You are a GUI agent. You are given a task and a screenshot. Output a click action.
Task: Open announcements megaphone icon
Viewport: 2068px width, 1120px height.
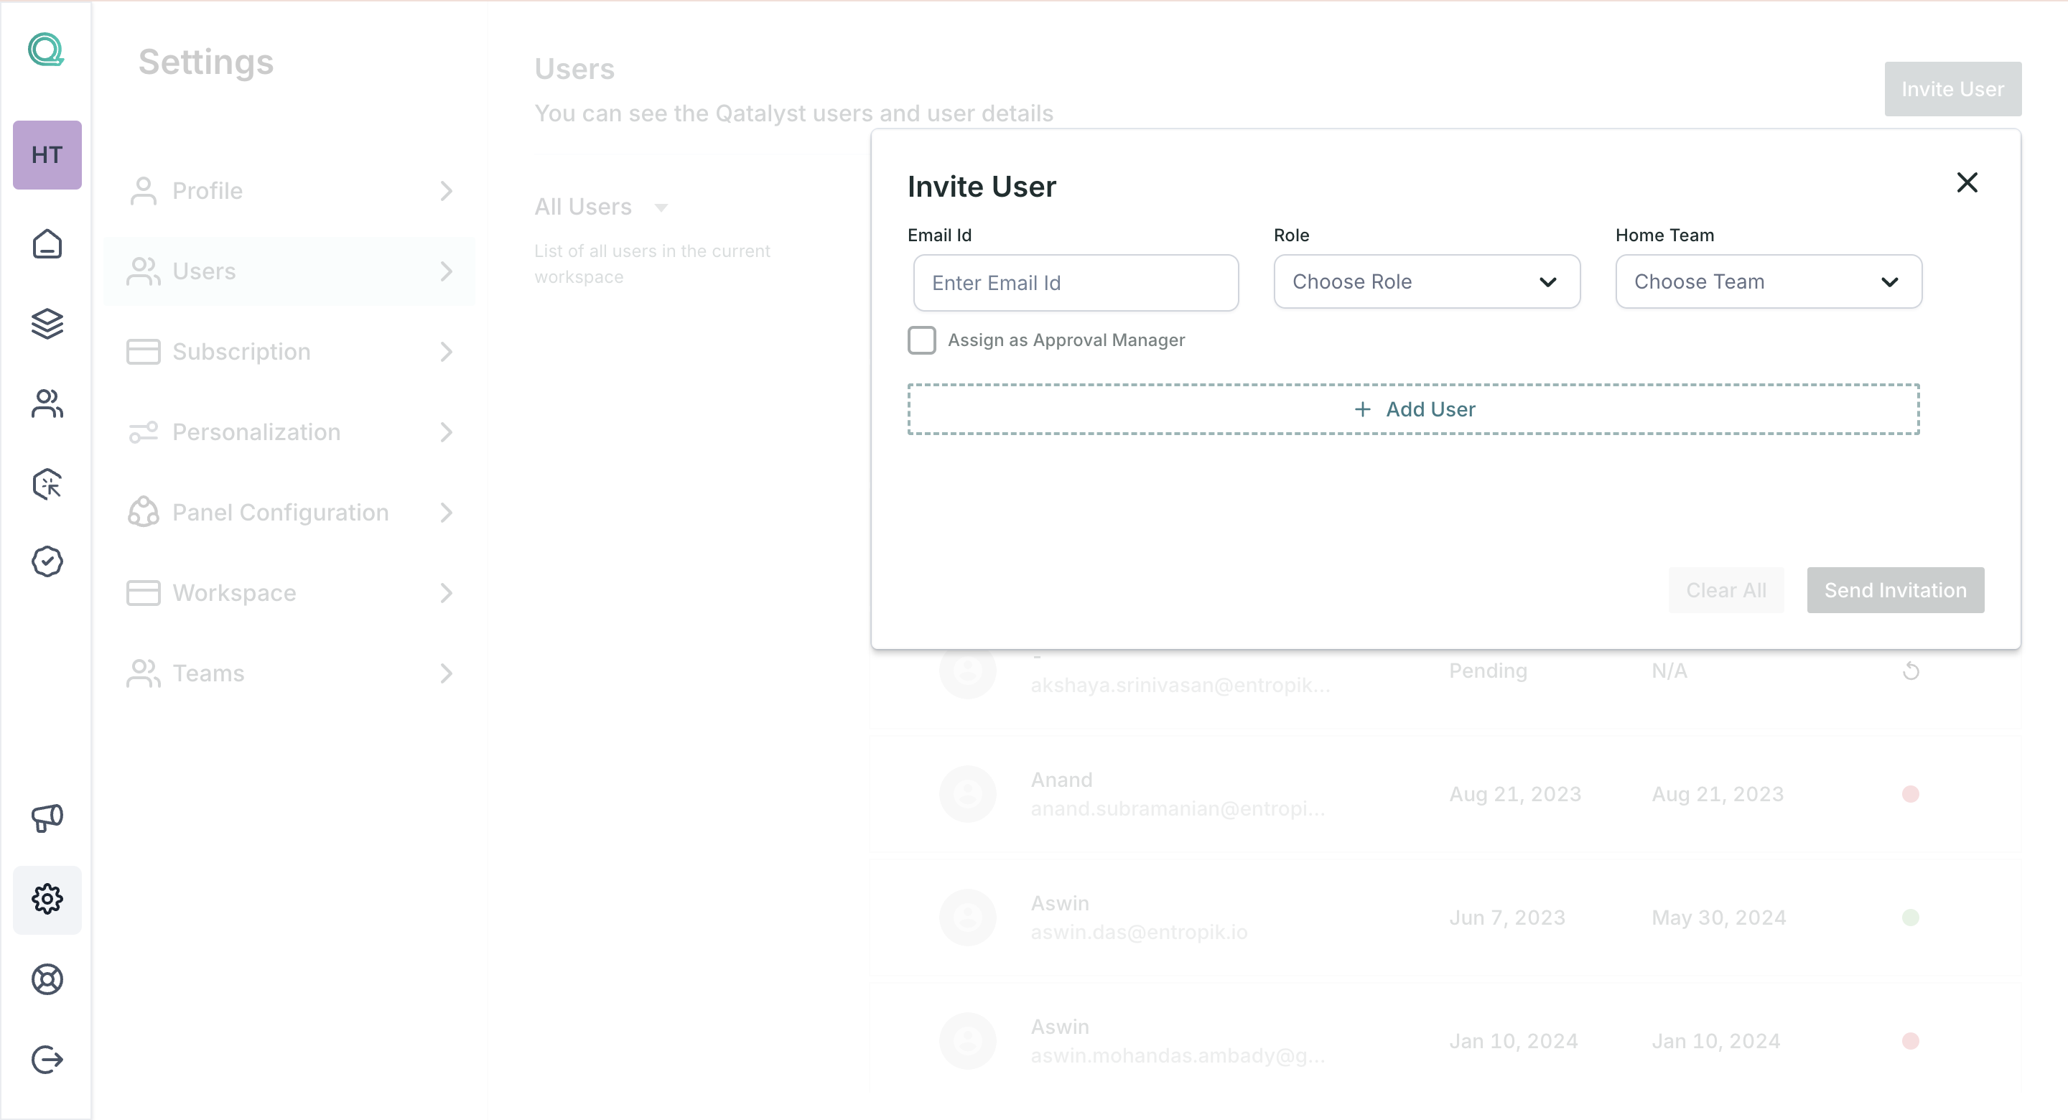pyautogui.click(x=47, y=818)
